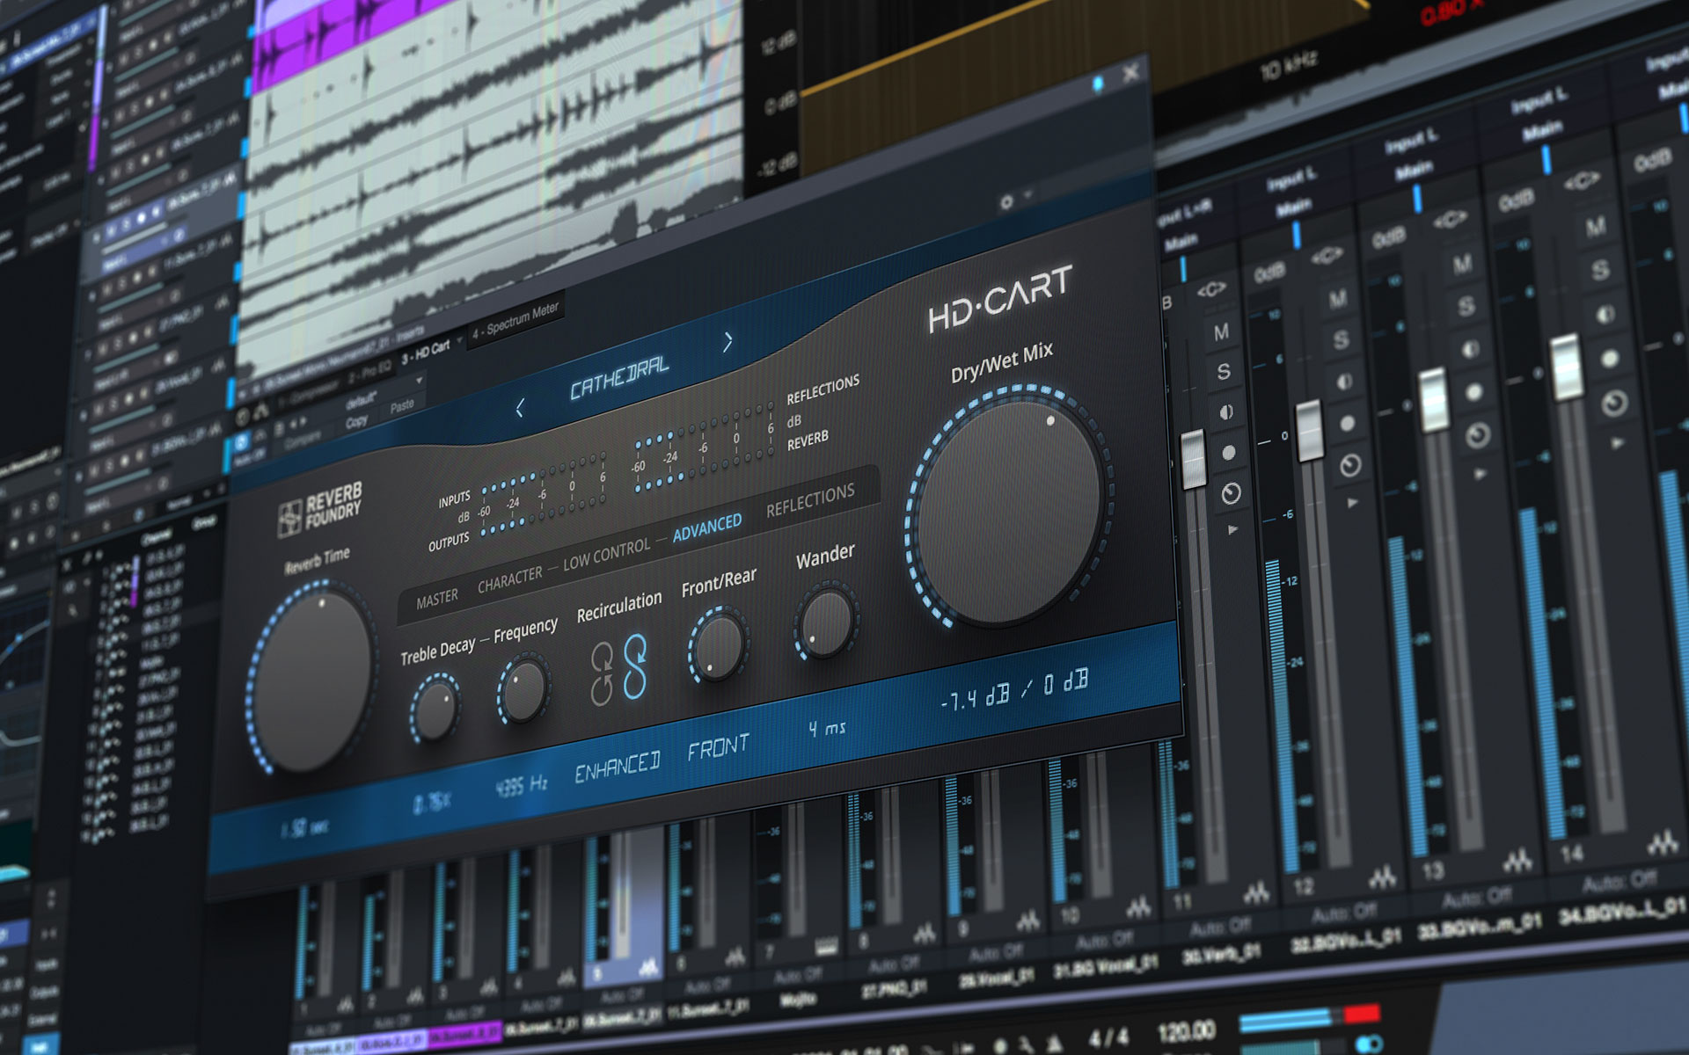Pin the HD Cart plugin window
Screen dimensions: 1689x1055
pyautogui.click(x=1098, y=84)
